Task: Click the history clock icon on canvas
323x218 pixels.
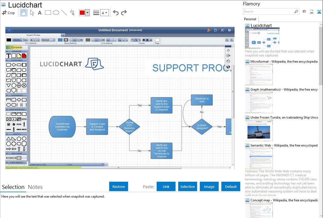Action: pos(228,61)
